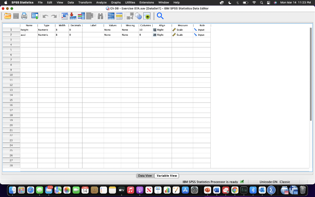Image resolution: width=315 pixels, height=197 pixels.
Task: Click the Save file toolbar icon
Action: (16, 16)
